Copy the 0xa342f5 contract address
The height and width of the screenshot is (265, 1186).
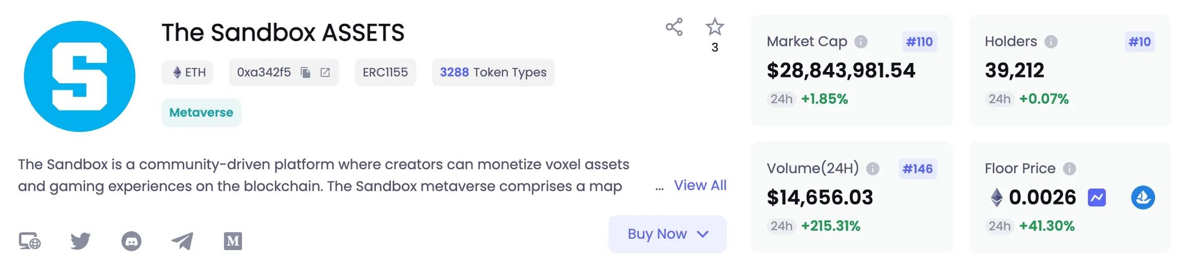point(306,72)
